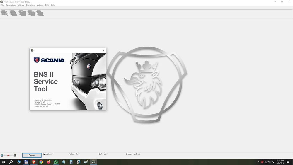
Task: Restore down the main window
Action: coord(282,2)
